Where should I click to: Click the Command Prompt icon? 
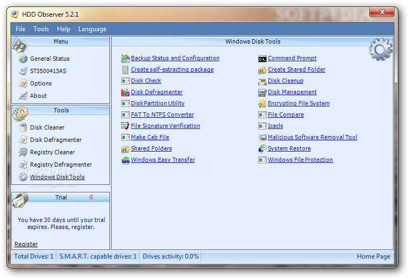click(x=262, y=59)
